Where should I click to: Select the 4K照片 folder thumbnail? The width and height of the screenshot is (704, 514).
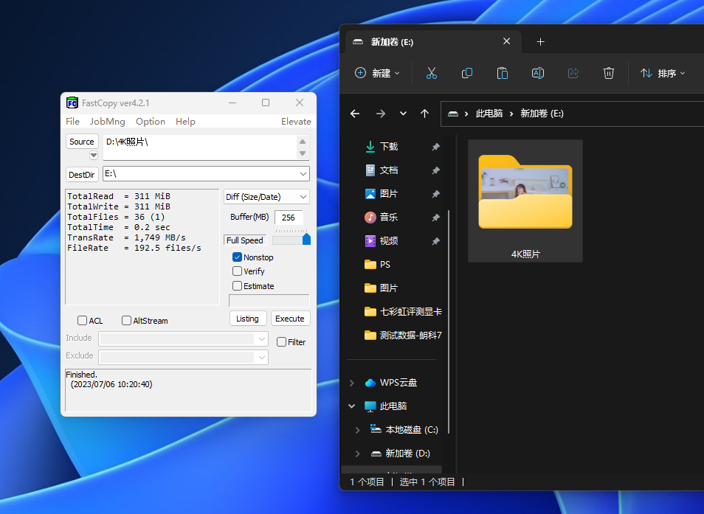525,201
